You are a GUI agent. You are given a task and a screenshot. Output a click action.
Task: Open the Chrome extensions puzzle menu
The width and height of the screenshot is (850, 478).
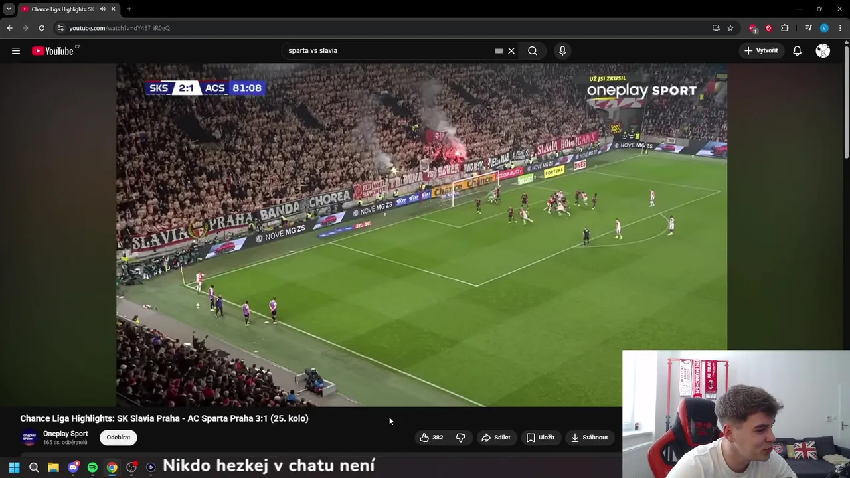[785, 28]
